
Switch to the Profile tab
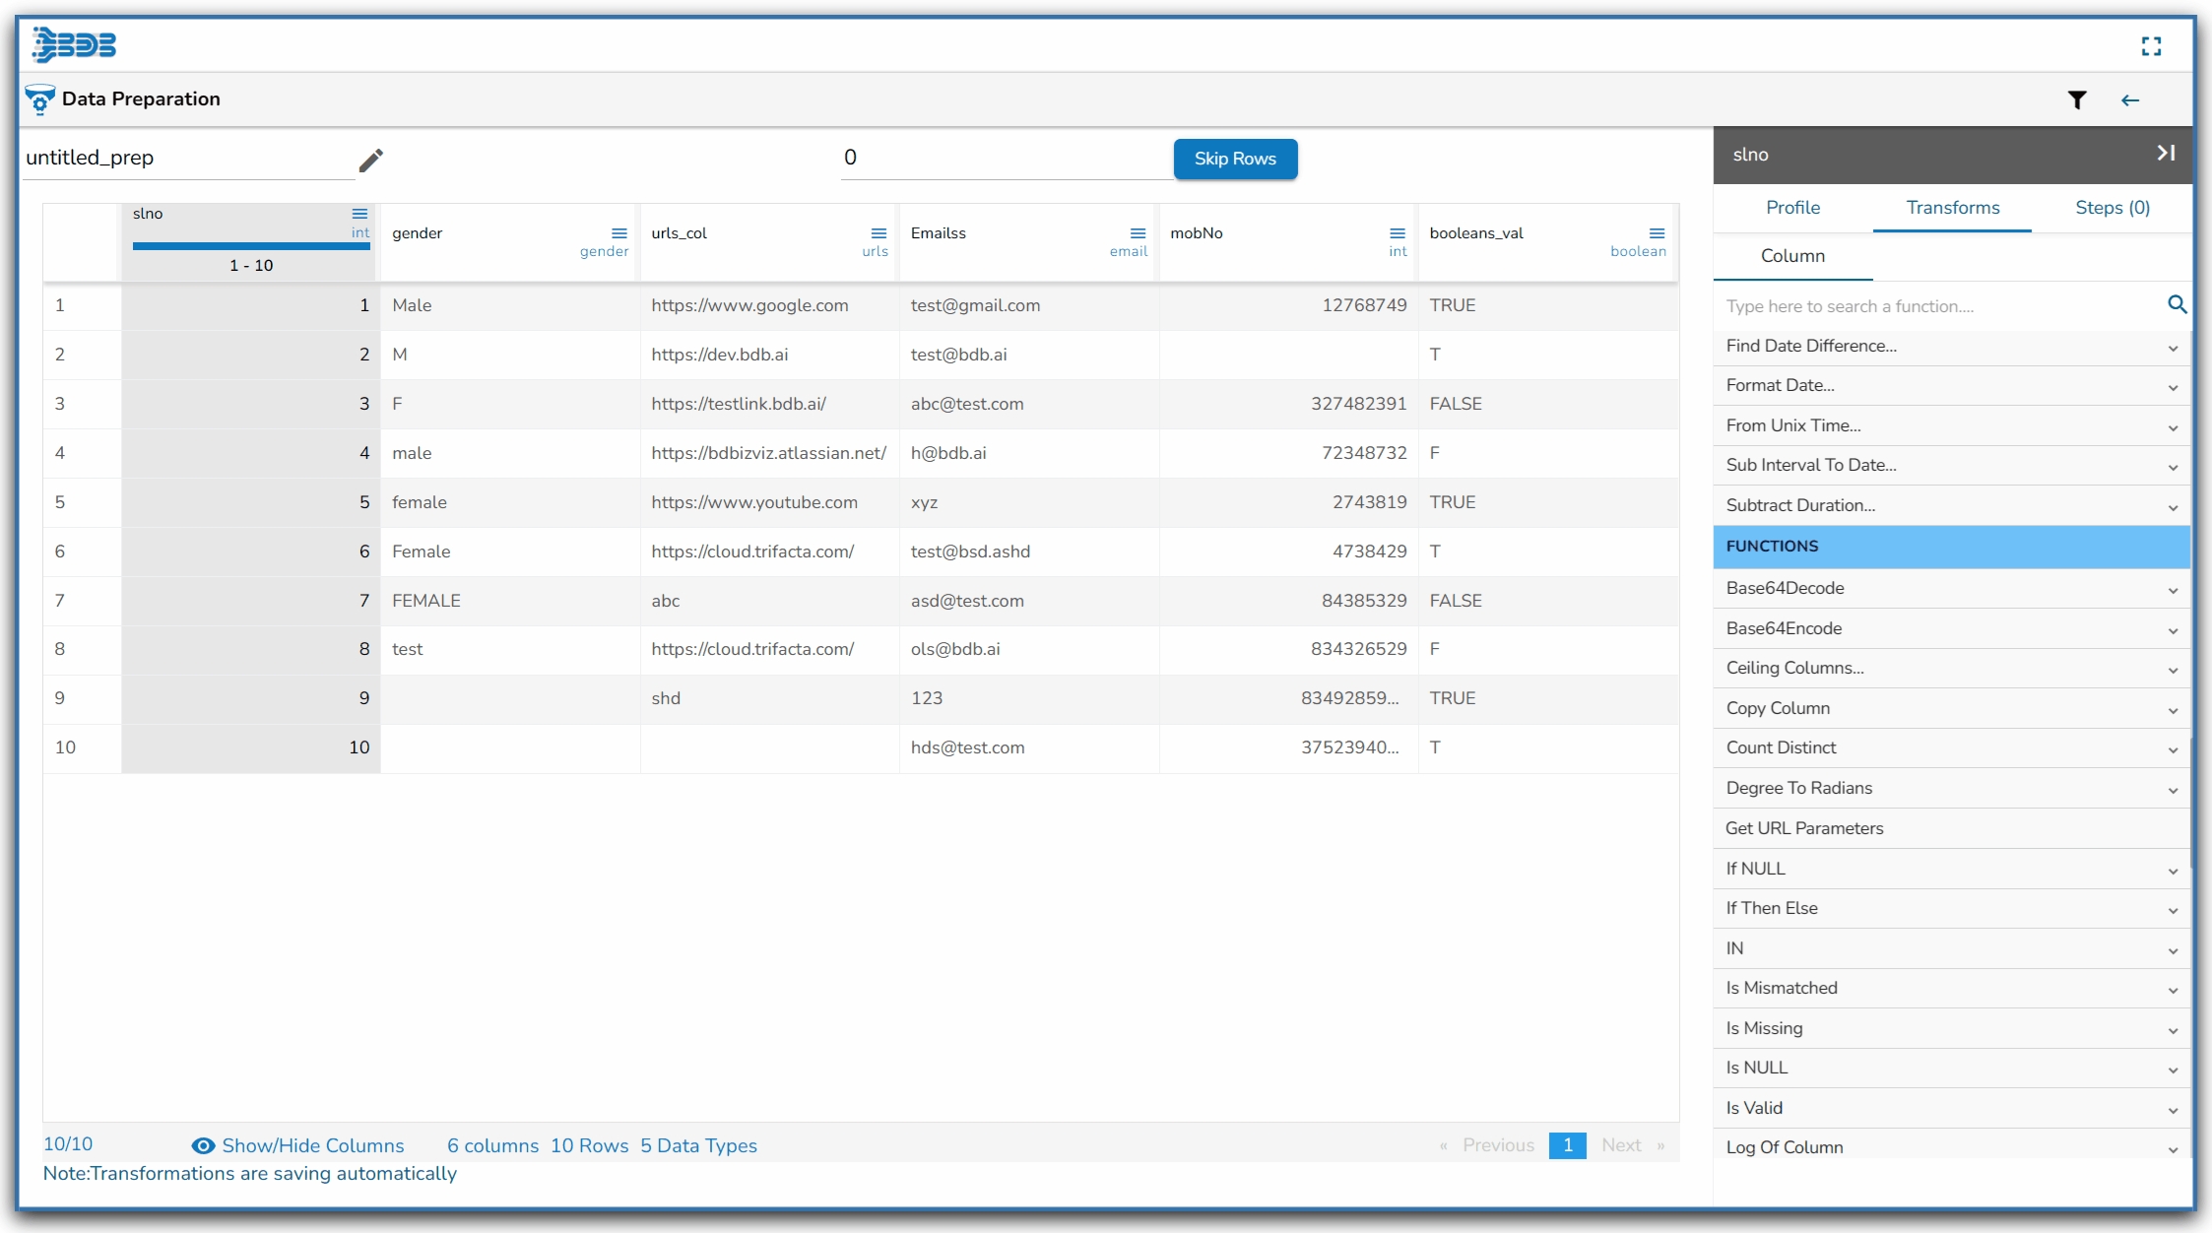[x=1792, y=208]
